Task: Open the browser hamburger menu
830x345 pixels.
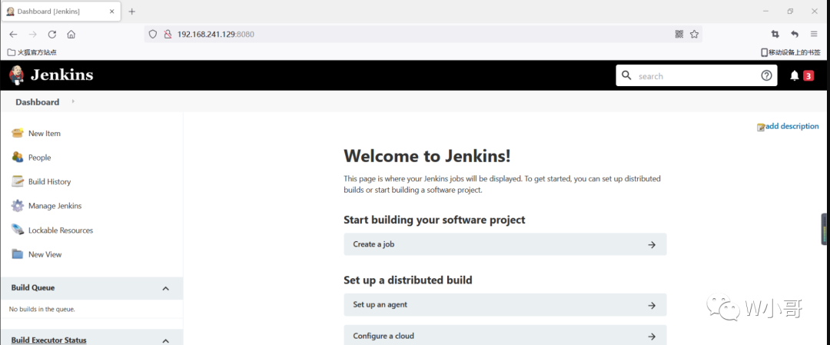Action: click(814, 35)
